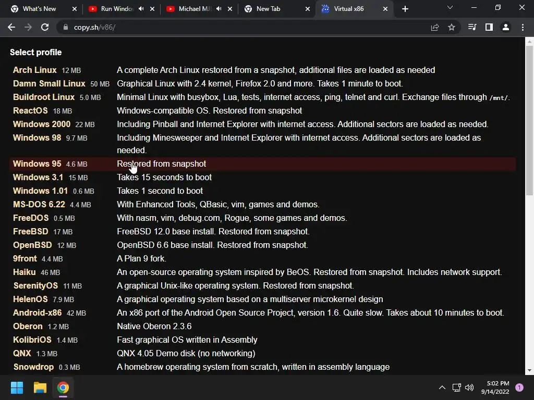Image resolution: width=534 pixels, height=400 pixels.
Task: Close the What's New tab
Action: coord(75,9)
